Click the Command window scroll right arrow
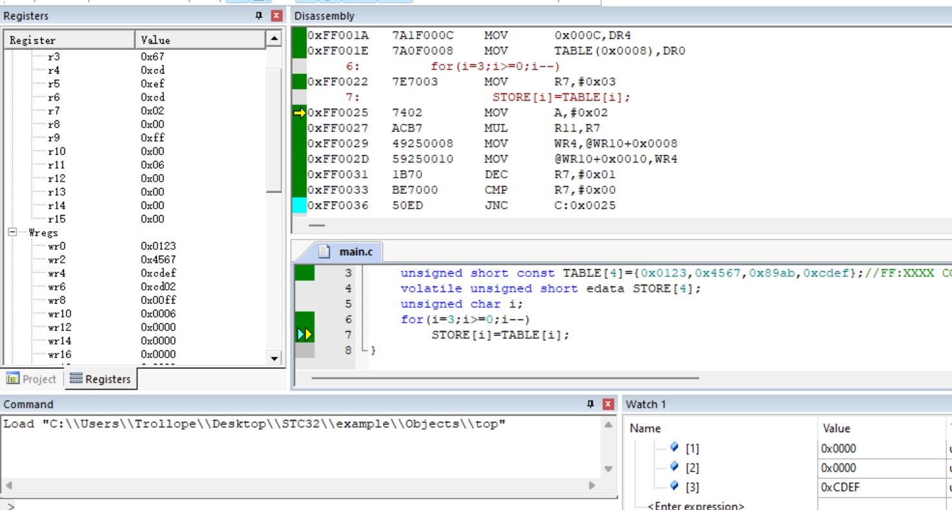 592,486
